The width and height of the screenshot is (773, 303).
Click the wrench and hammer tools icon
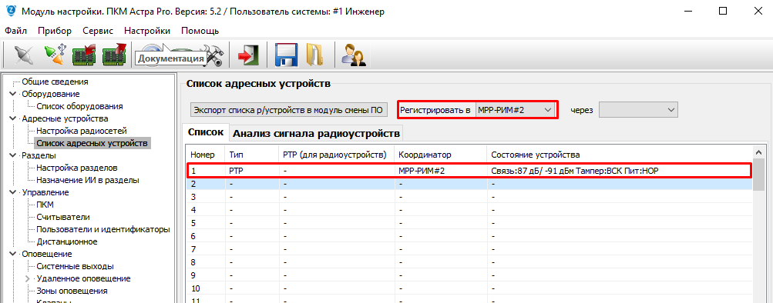(x=216, y=55)
